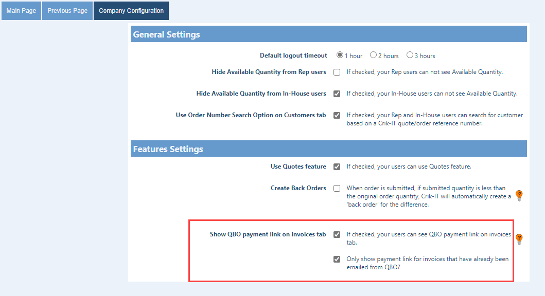Screen dimensions: 545x296
Task: Toggle 'Only show payment link for invoices' checkbox
Action: click(337, 260)
